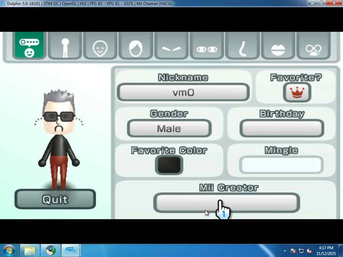Open glasses and facial hair tab
Viewport: 343px width, 257px height.
pos(314,46)
